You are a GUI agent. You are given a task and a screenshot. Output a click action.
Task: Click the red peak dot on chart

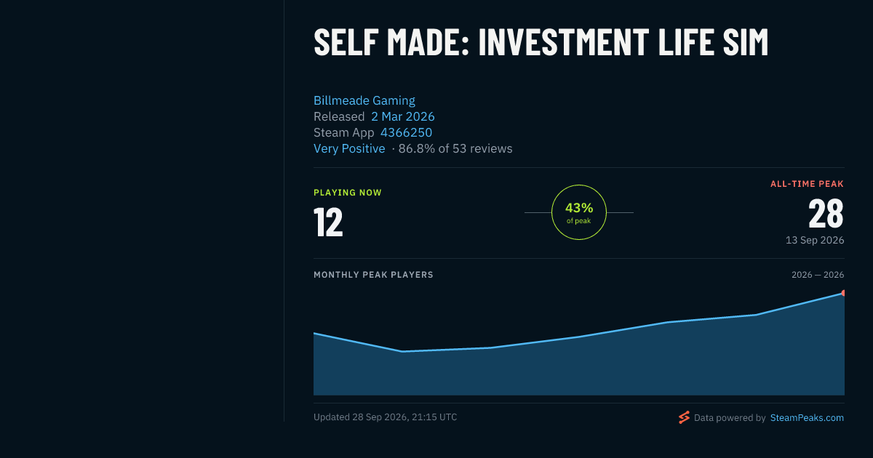(x=843, y=293)
